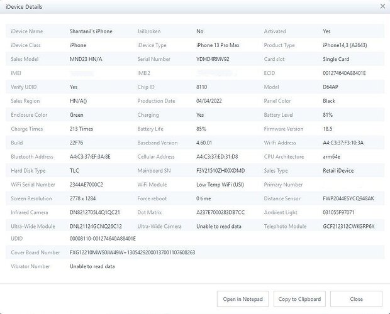Select Firmware Version value 18.5

tap(328, 129)
